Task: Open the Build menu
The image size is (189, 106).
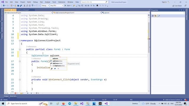Action: (x=29, y=2)
